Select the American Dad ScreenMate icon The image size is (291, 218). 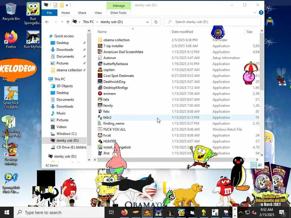point(100,52)
